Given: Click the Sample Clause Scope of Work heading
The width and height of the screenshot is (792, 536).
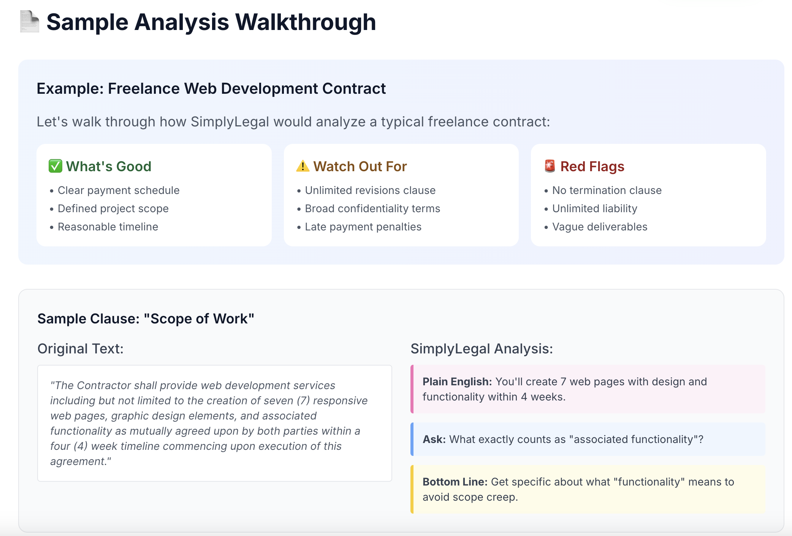Looking at the screenshot, I should [146, 318].
